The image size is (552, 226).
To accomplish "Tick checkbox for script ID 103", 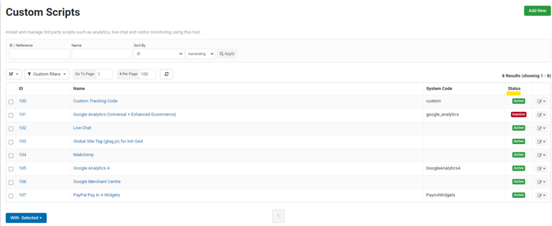I will click(11, 142).
